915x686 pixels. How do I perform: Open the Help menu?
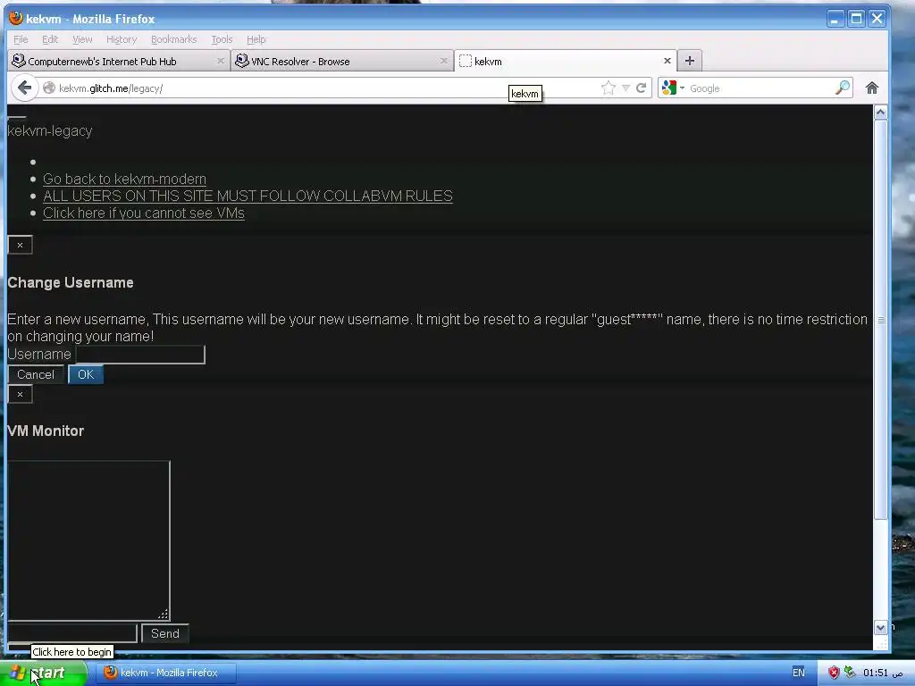(x=256, y=39)
